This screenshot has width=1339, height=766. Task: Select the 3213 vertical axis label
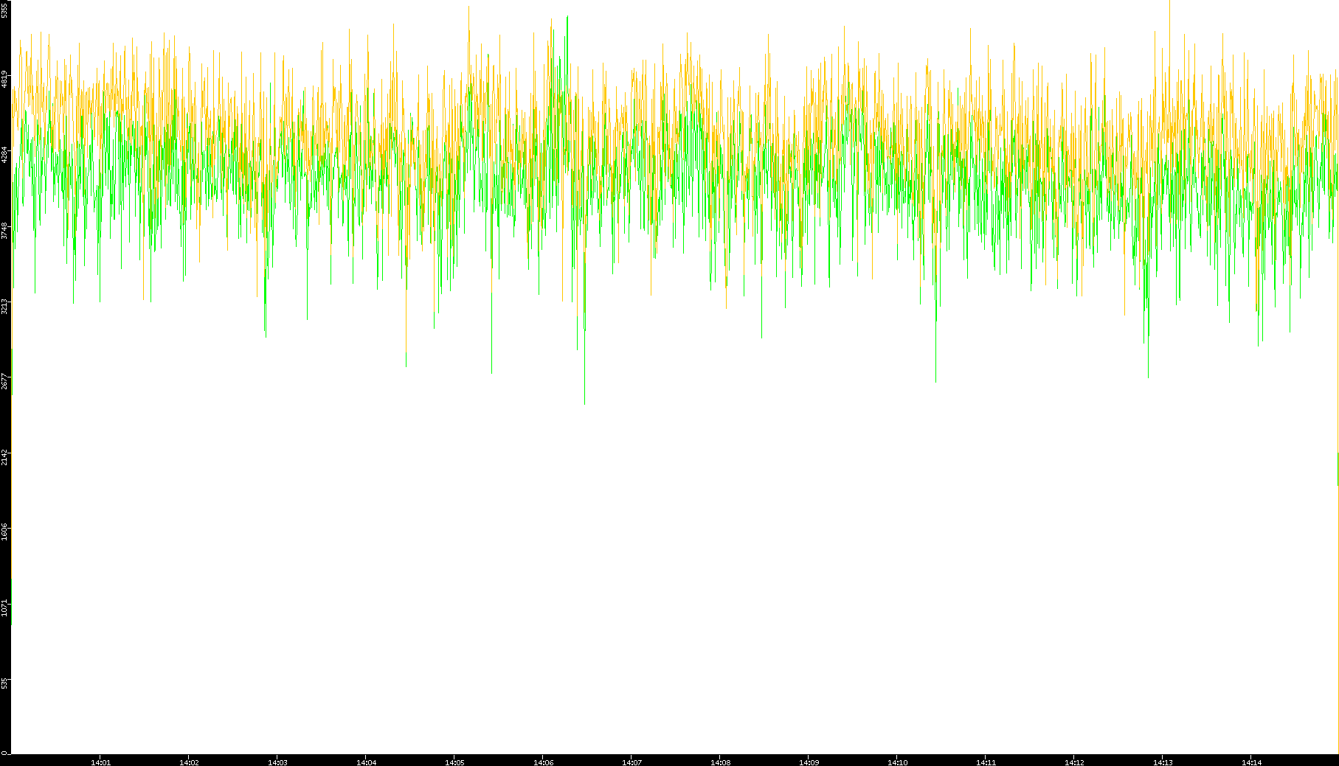[4, 307]
